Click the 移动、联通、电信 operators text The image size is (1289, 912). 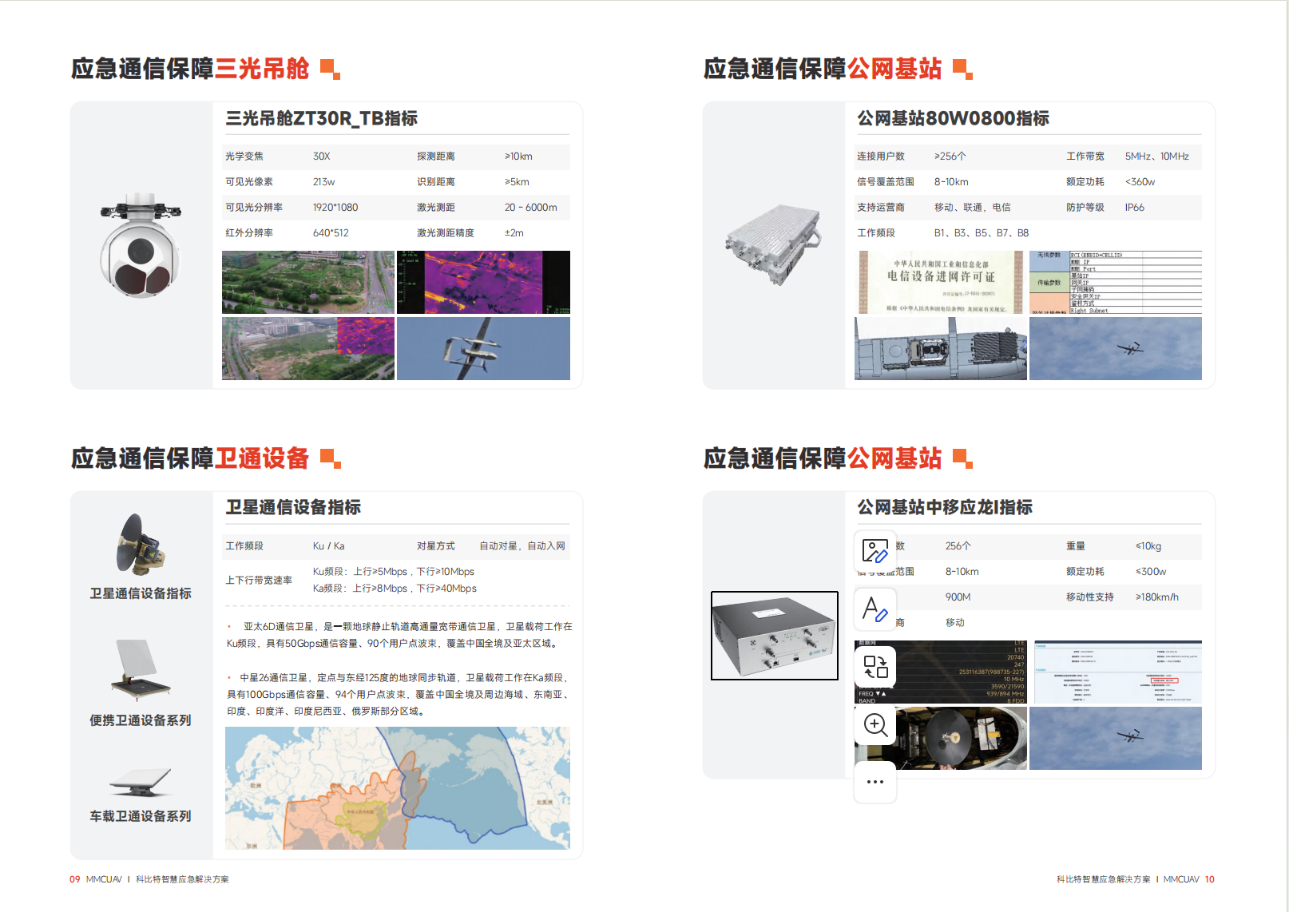point(973,208)
